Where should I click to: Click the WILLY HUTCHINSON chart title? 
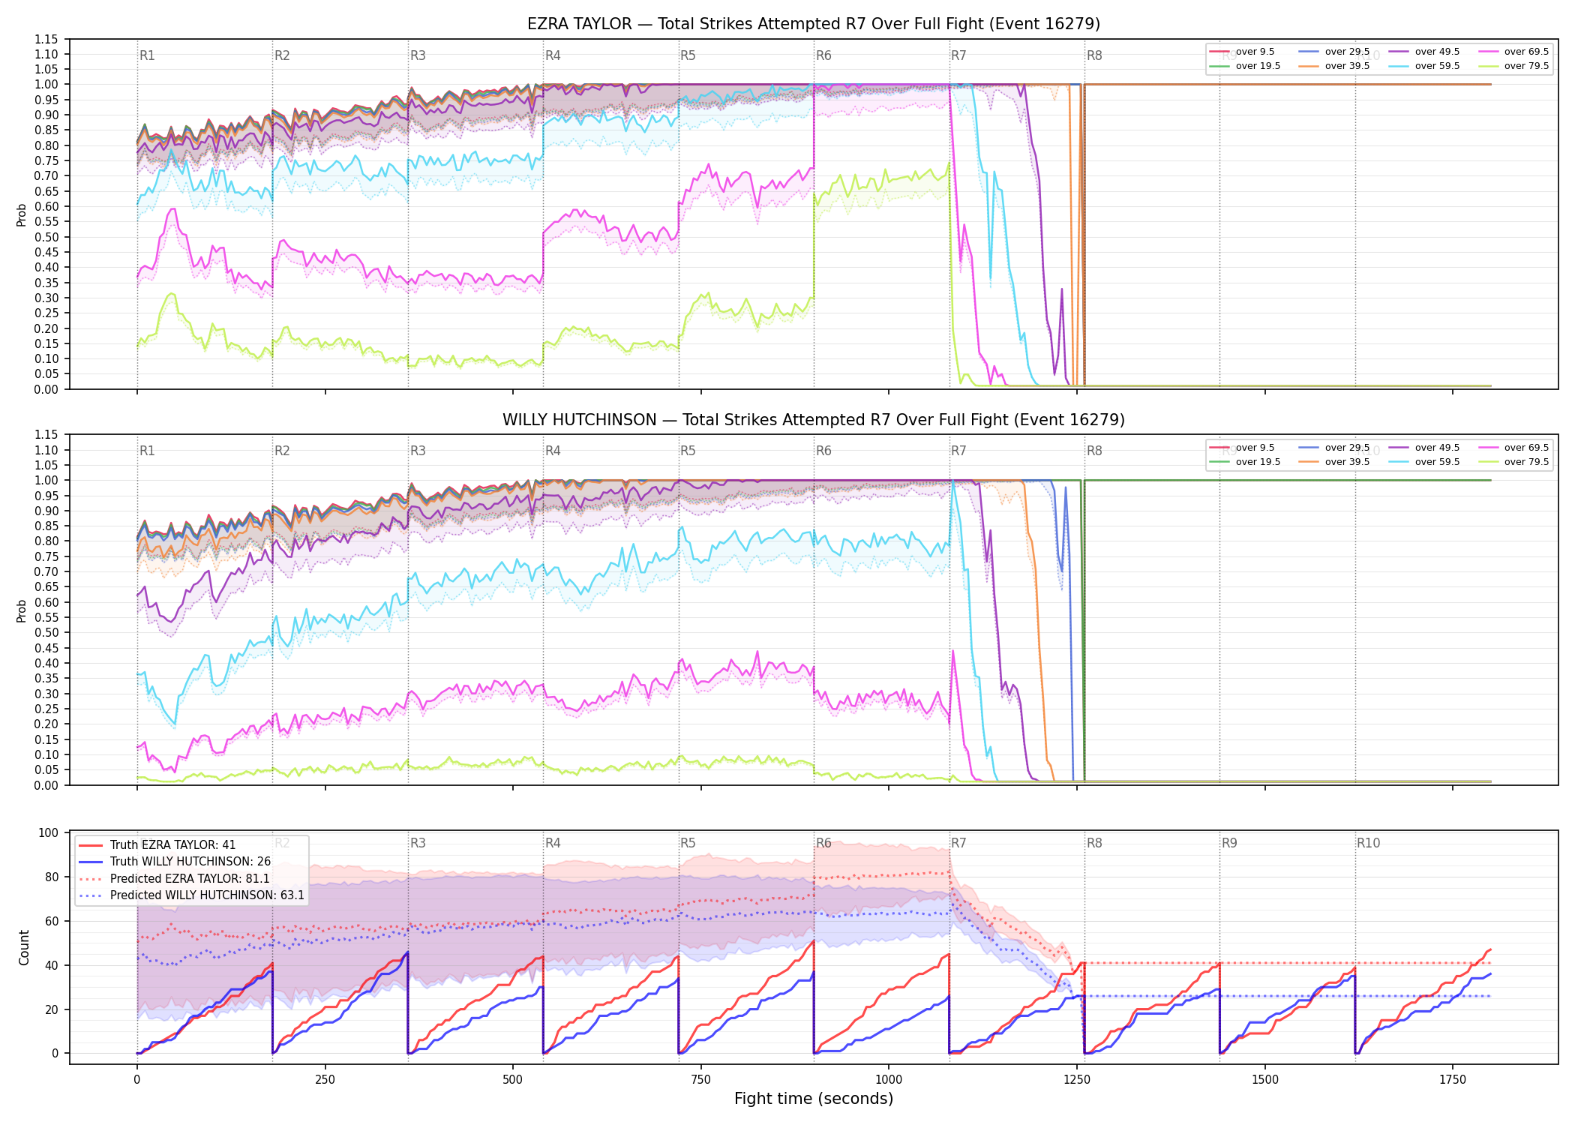(x=814, y=420)
